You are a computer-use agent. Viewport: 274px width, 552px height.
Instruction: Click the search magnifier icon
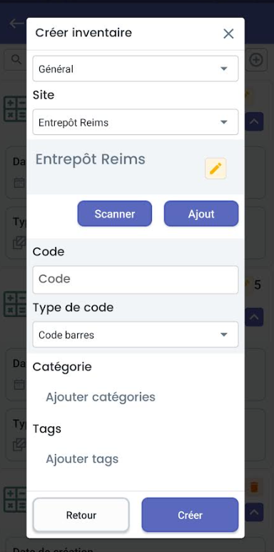pyautogui.click(x=16, y=59)
